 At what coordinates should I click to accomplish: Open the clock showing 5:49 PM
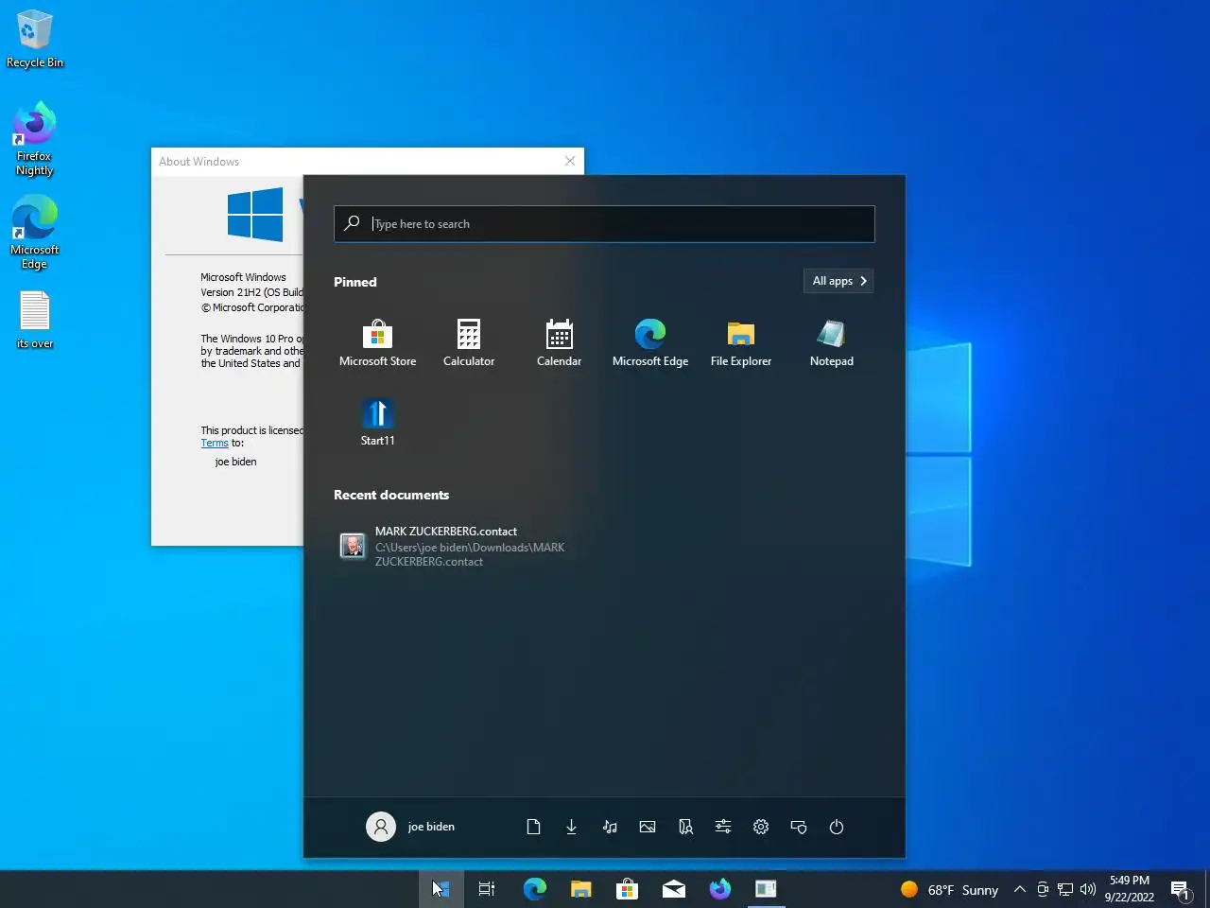[x=1130, y=889]
